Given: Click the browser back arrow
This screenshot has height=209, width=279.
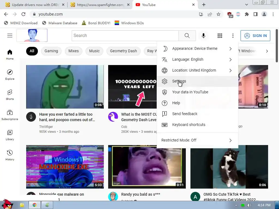Looking at the screenshot, I should pyautogui.click(x=6, y=14).
